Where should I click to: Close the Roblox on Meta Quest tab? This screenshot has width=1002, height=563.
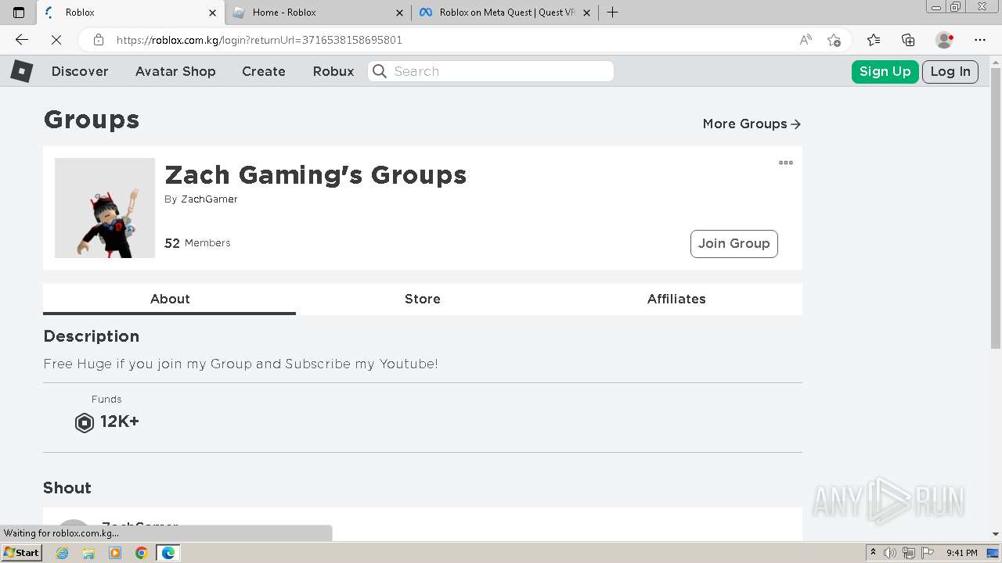[x=587, y=13]
